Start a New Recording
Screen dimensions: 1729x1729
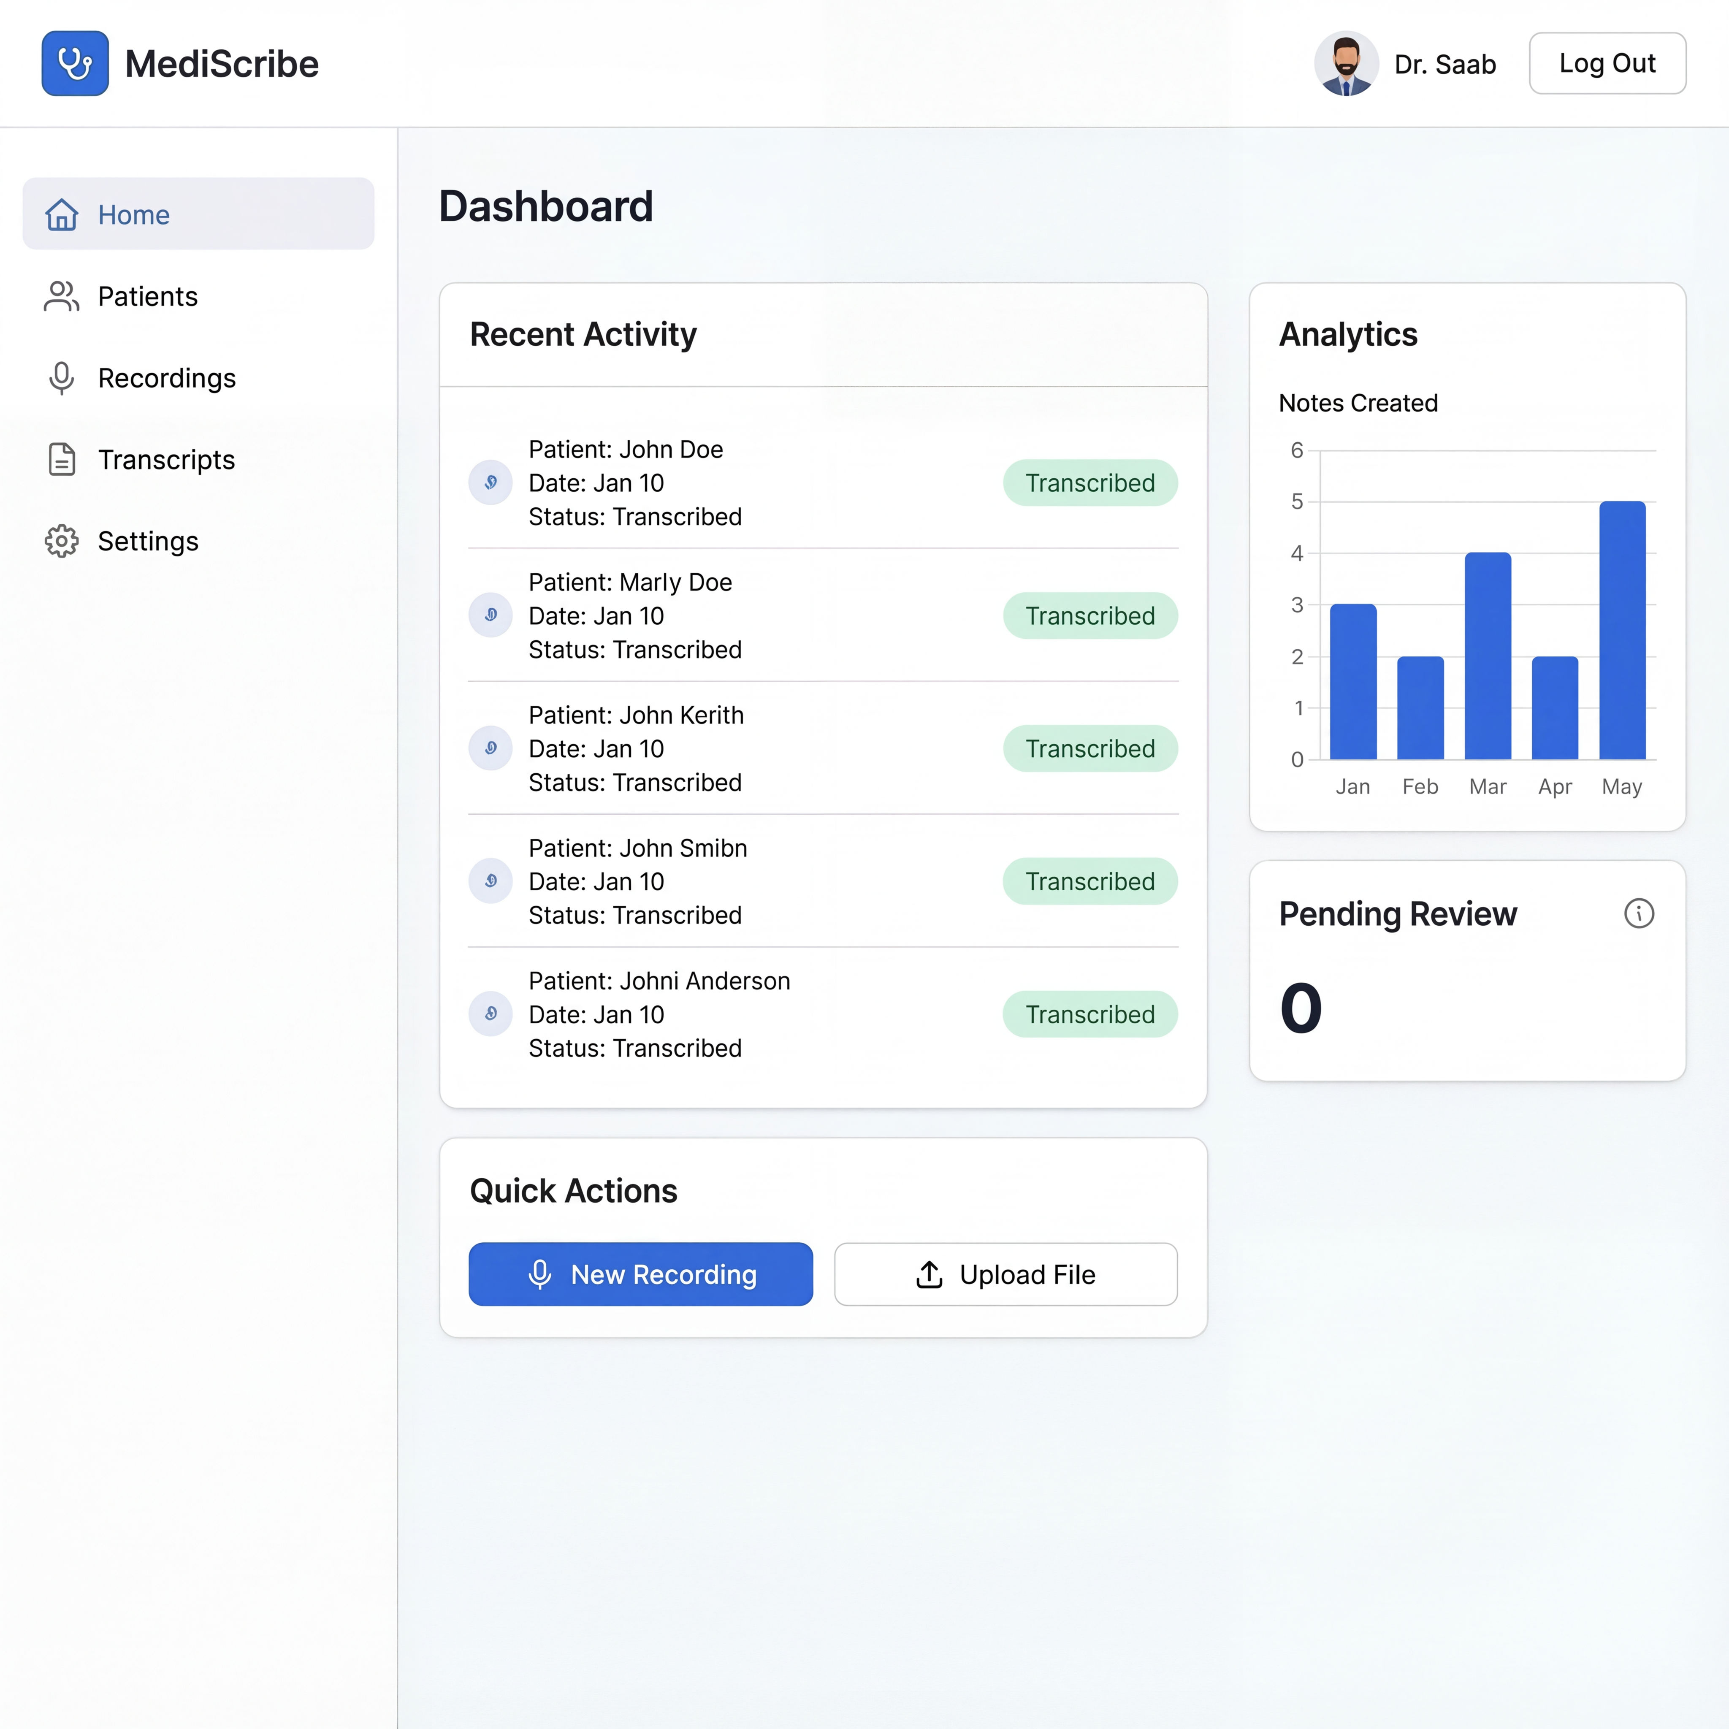tap(641, 1274)
